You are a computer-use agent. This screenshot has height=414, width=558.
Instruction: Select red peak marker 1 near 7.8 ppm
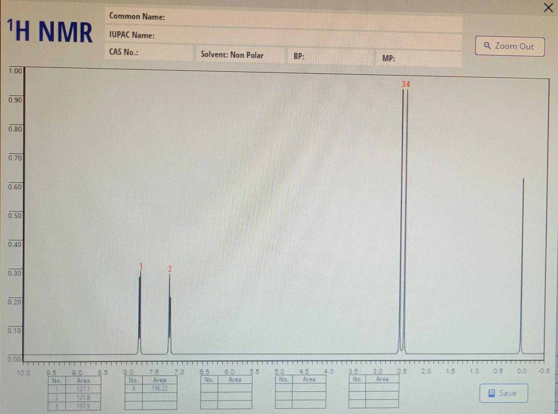pyautogui.click(x=141, y=265)
